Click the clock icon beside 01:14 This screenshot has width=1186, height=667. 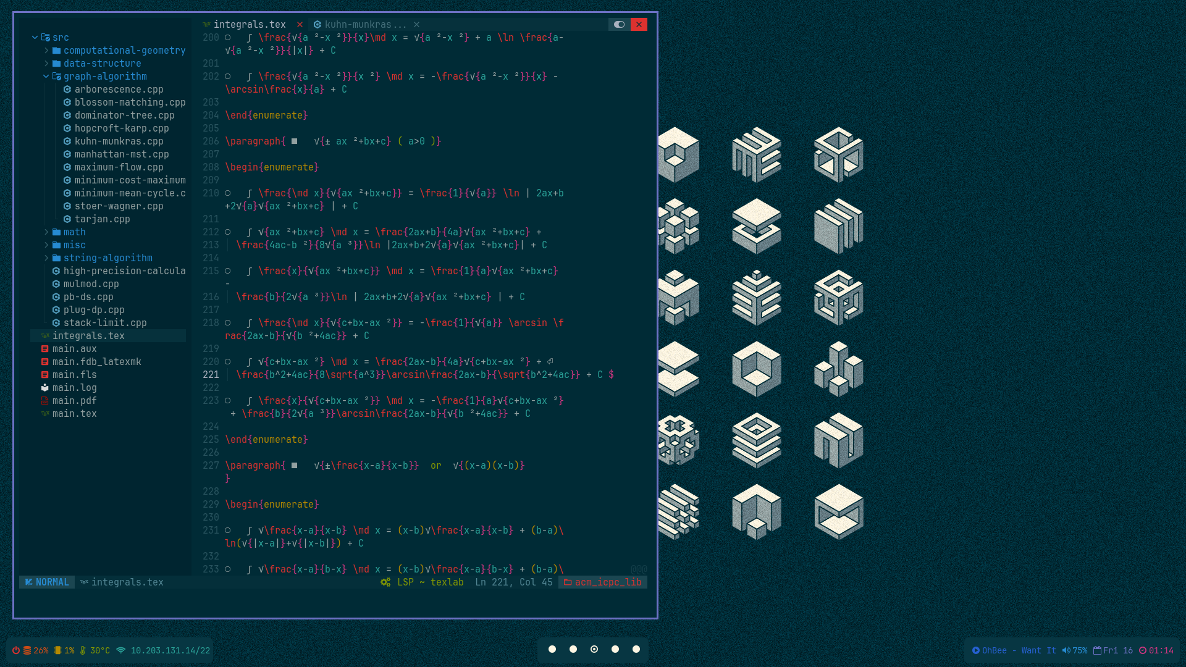pos(1143,650)
